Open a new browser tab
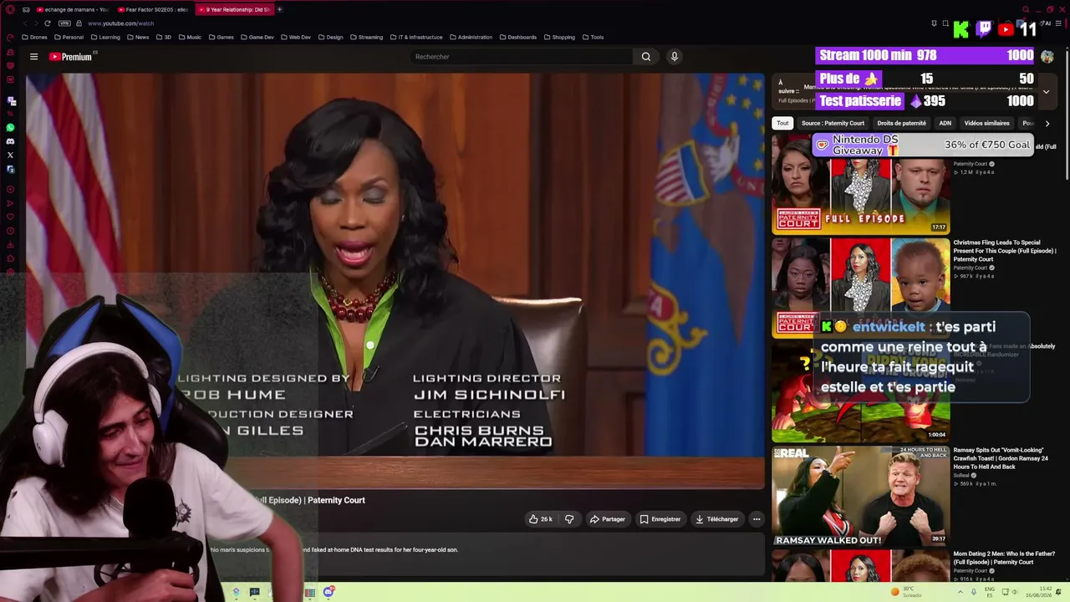The width and height of the screenshot is (1070, 602). 279,9
